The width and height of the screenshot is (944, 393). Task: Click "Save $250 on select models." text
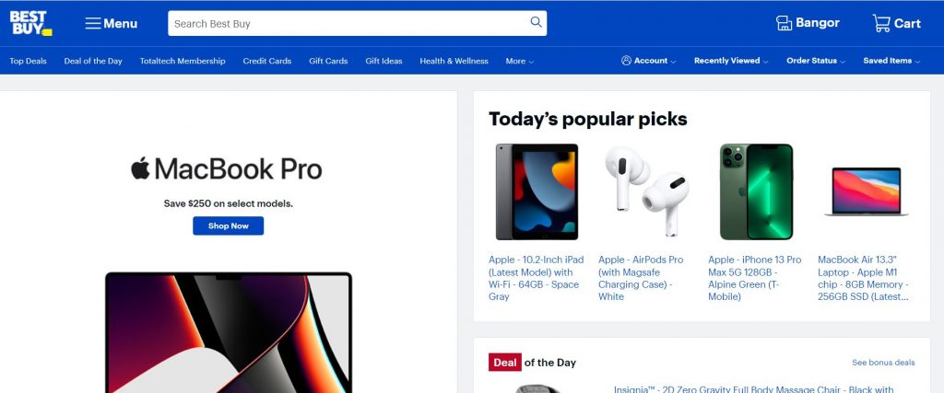[x=229, y=203]
